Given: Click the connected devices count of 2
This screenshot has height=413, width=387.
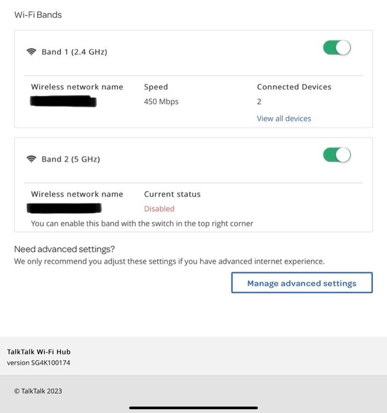Looking at the screenshot, I should coord(259,101).
